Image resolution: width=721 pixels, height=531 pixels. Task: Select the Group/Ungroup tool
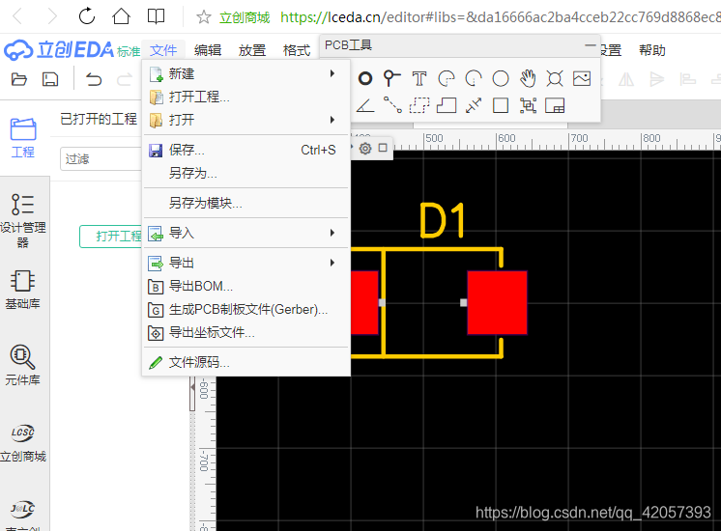tap(528, 105)
